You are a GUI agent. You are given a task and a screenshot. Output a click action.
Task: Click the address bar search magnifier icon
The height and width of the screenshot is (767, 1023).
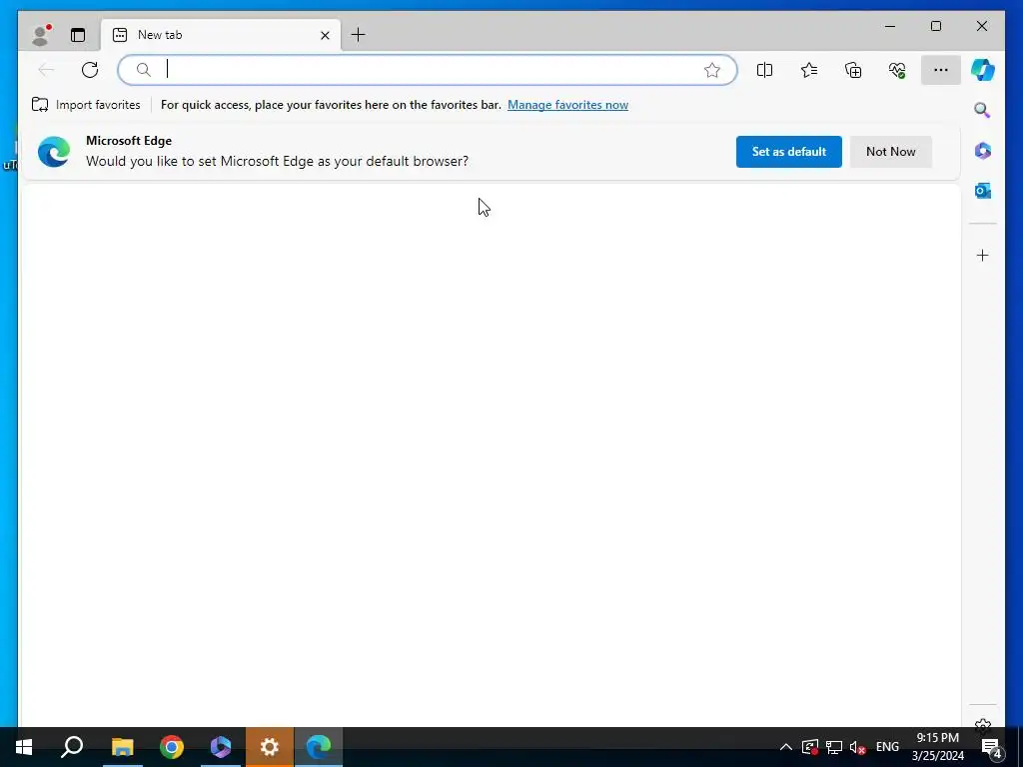(x=144, y=70)
